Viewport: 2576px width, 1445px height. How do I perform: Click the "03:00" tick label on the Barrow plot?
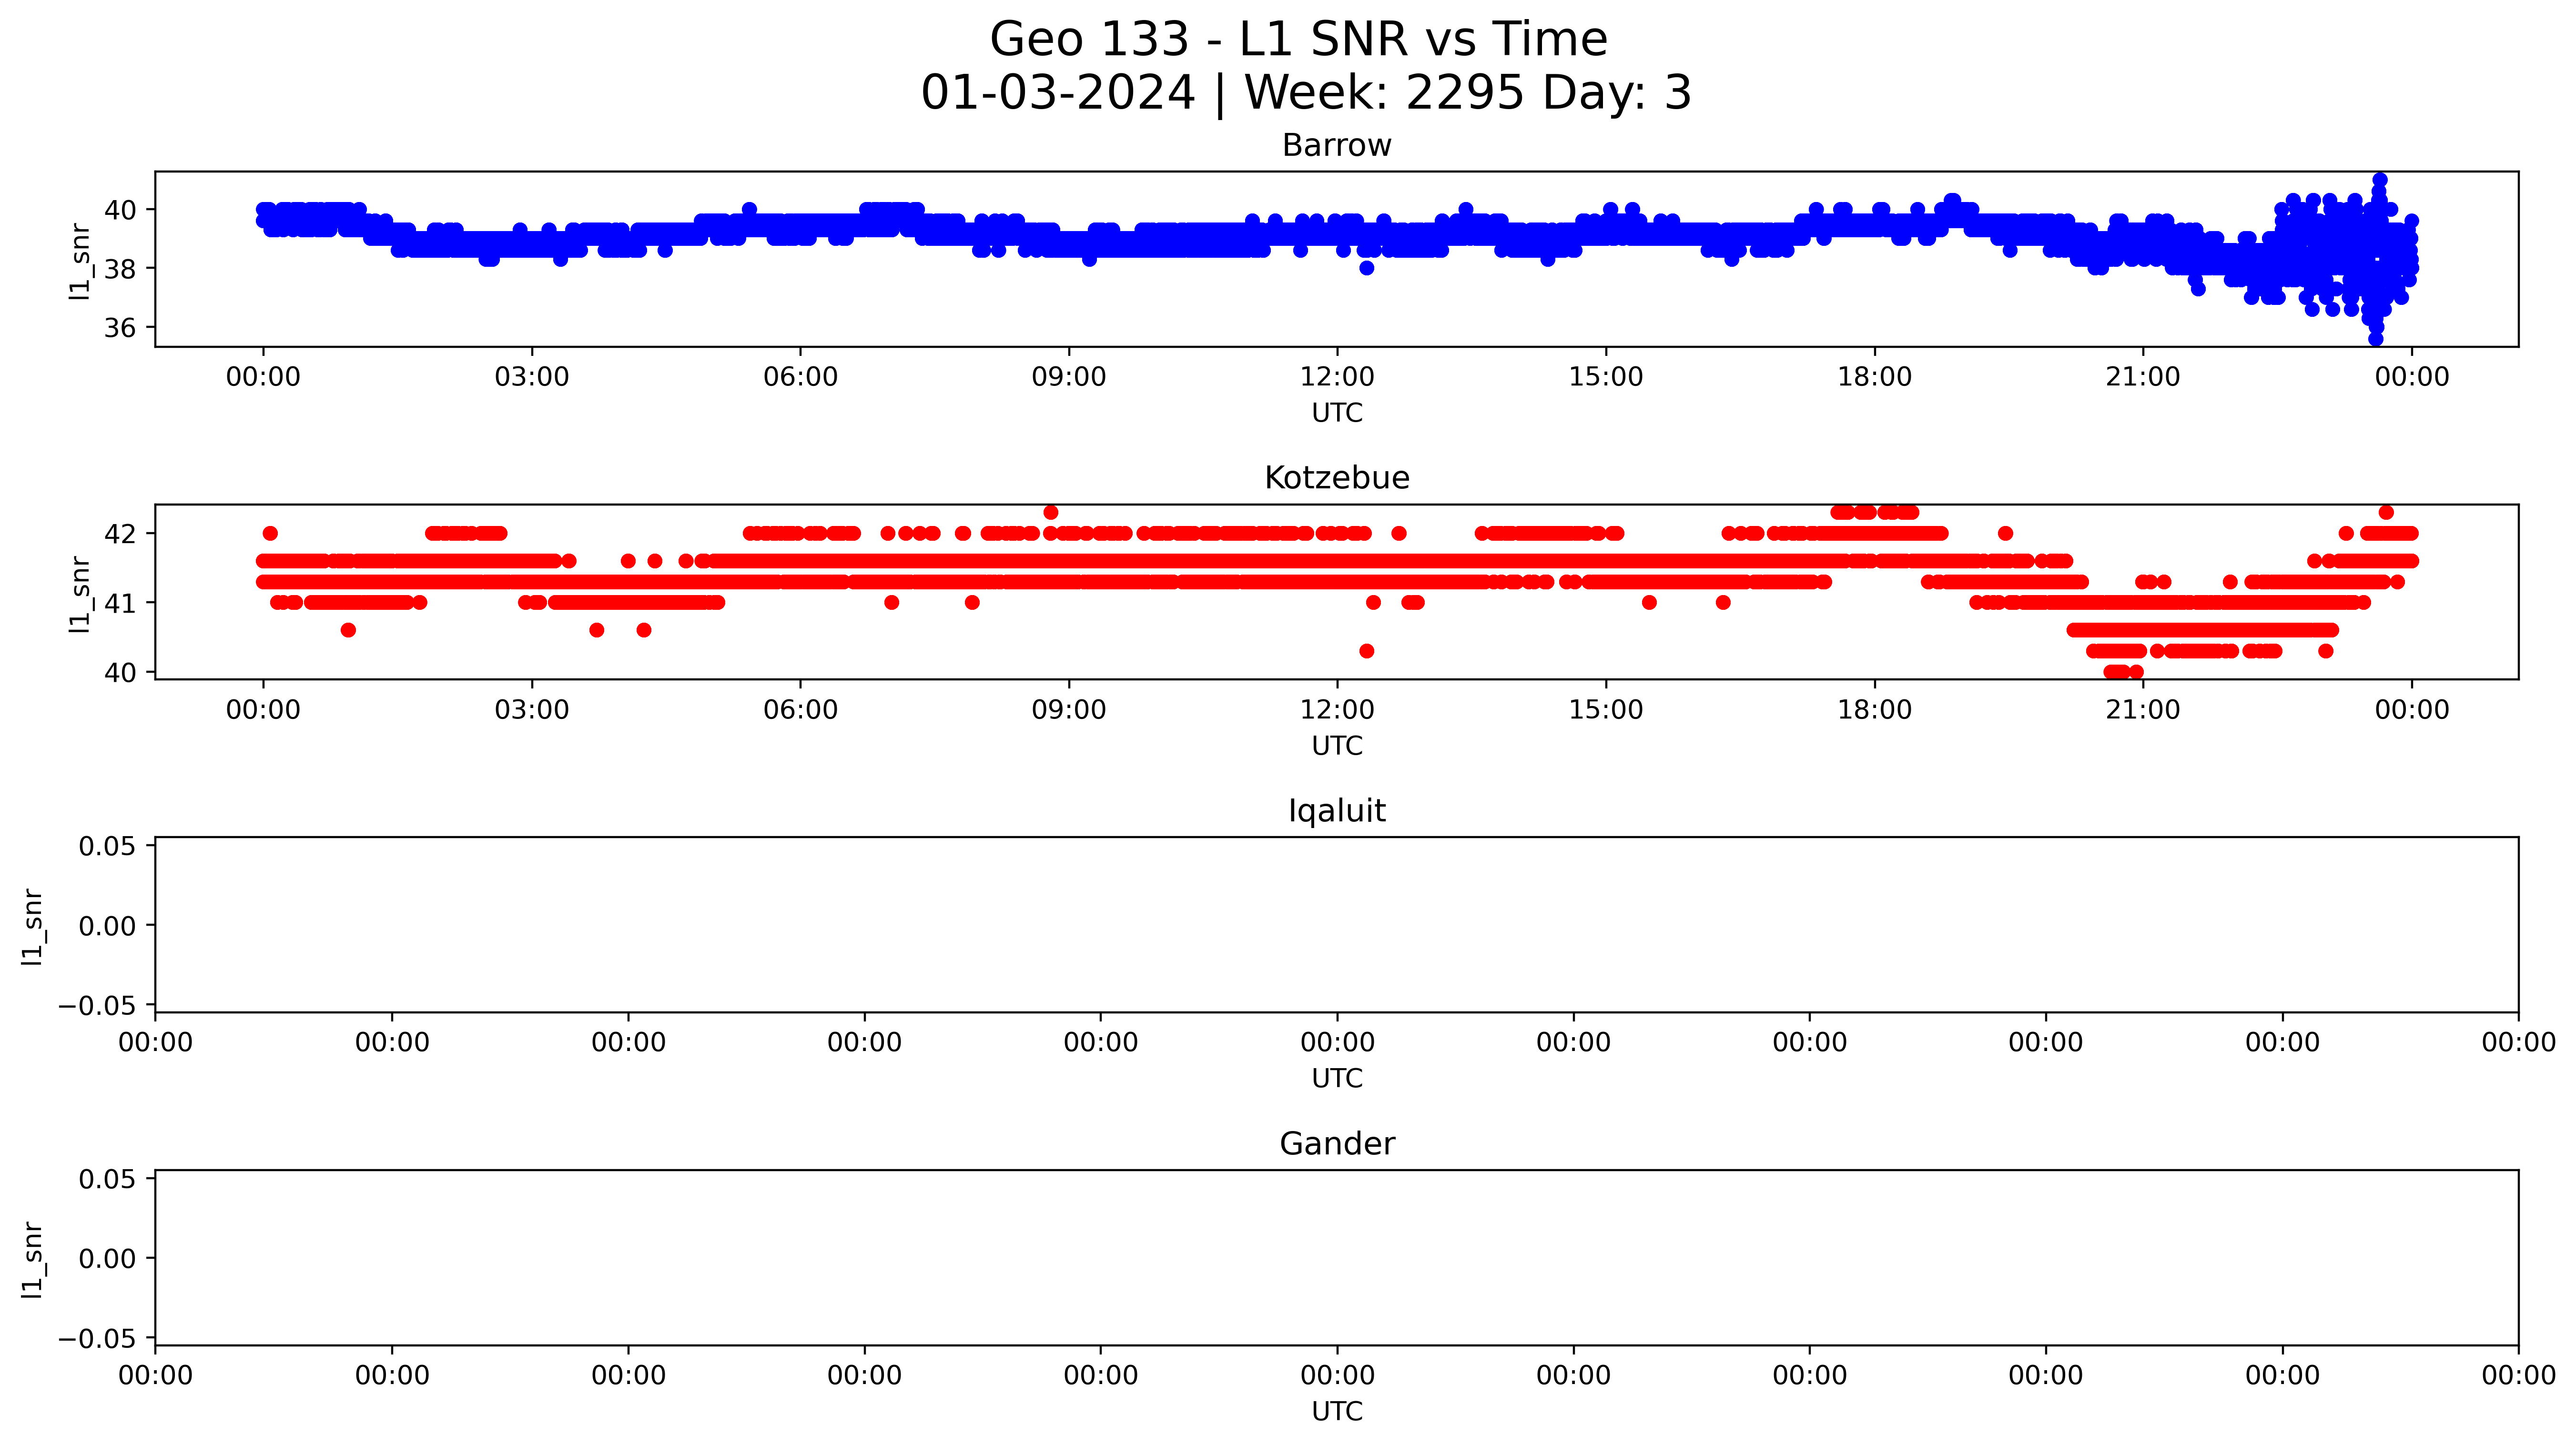coord(532,377)
